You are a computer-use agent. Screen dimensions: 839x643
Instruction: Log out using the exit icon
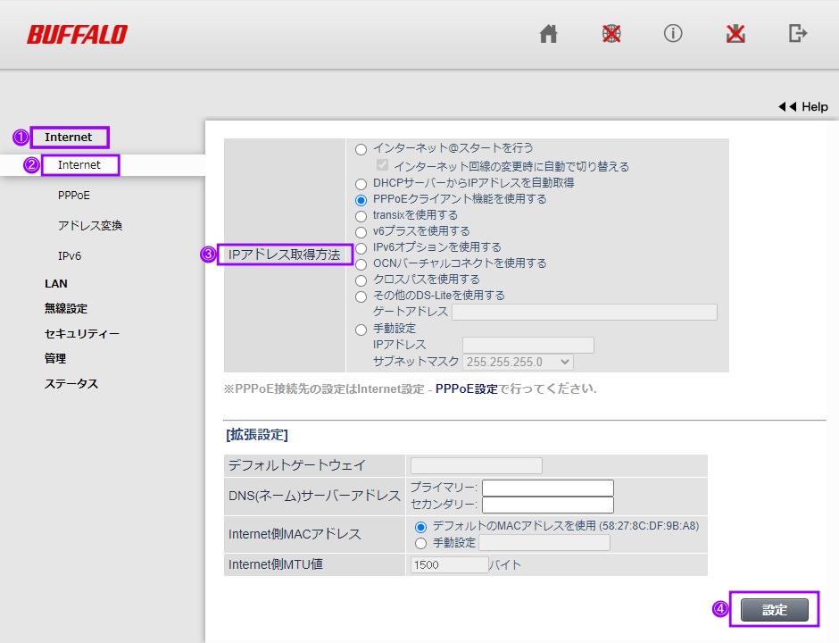coord(798,34)
